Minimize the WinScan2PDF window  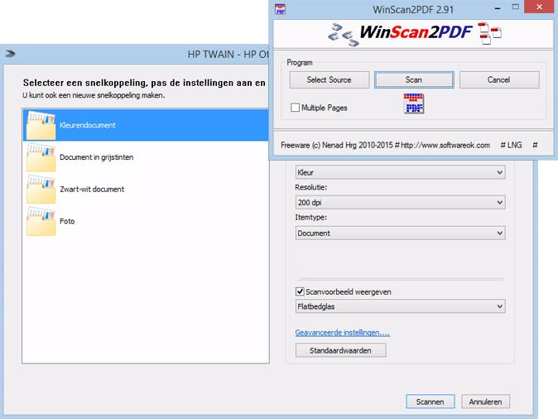[x=498, y=7]
